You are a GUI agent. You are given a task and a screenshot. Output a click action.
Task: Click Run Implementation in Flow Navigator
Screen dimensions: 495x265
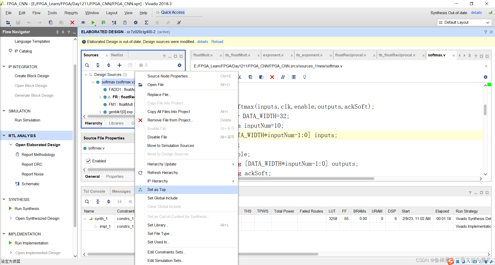coord(31,243)
